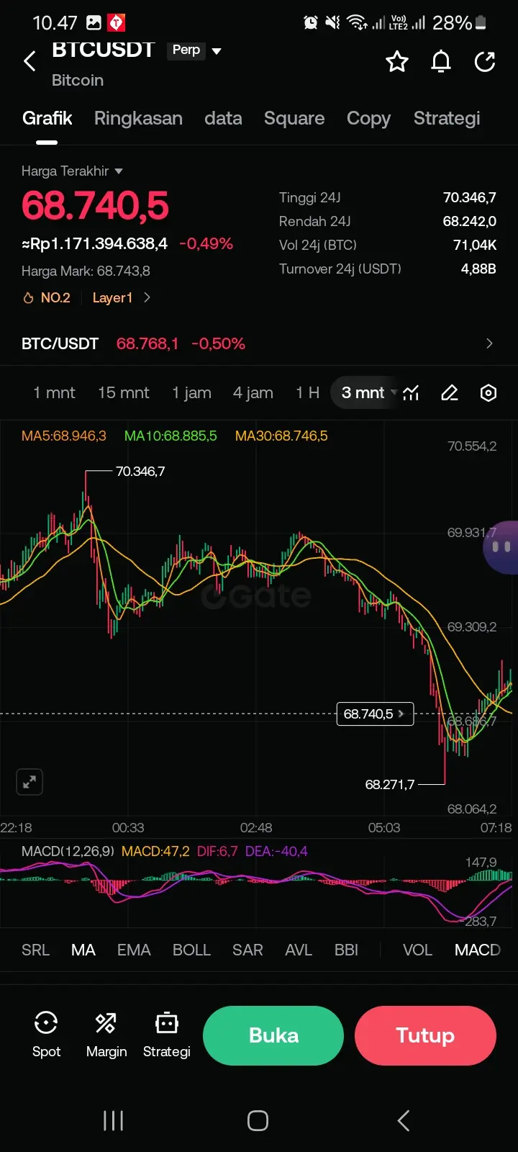Toggle the MACD sub-indicator

point(478,950)
